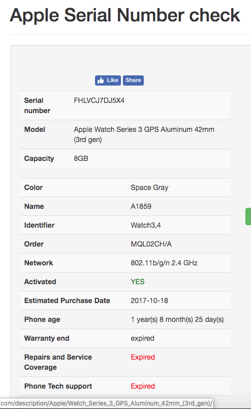
Task: Click the green tab at right edge
Action: pyautogui.click(x=248, y=216)
